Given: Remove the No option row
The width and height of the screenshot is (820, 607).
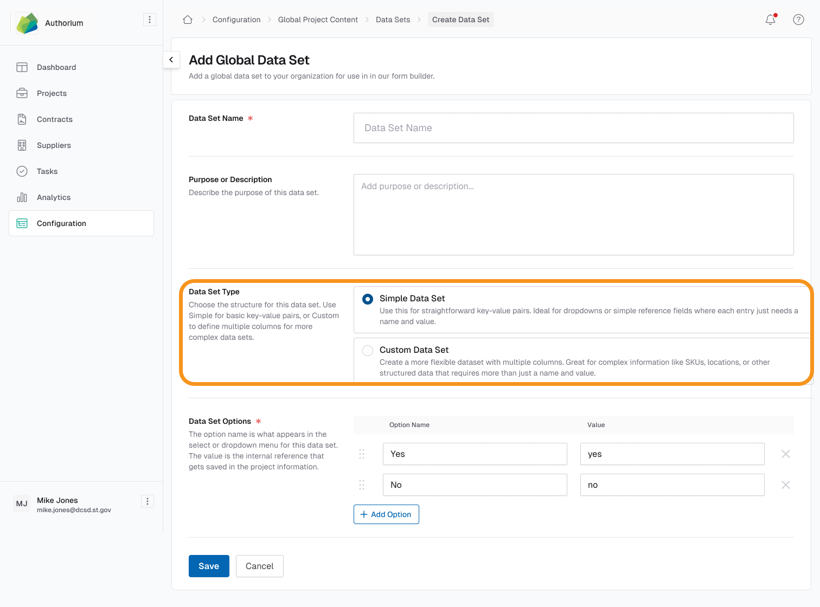Looking at the screenshot, I should coord(785,485).
